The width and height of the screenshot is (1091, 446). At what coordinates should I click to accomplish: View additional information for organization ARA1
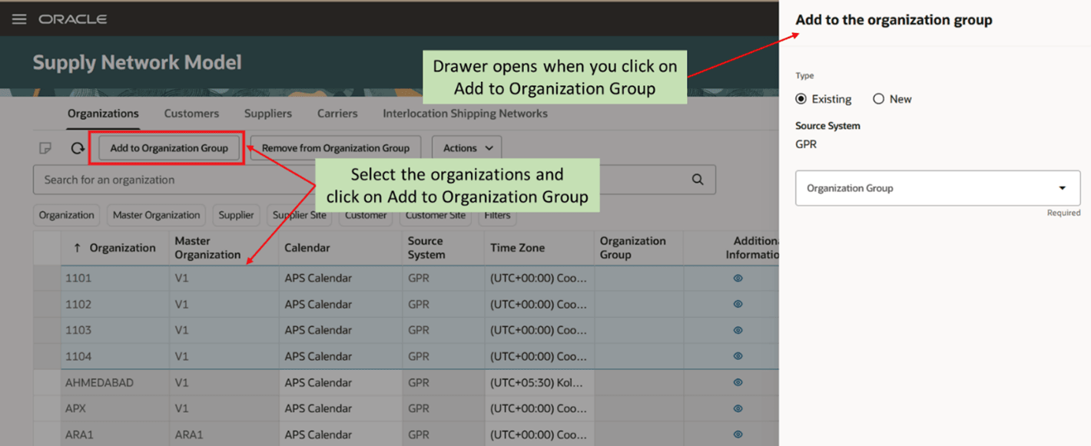(737, 434)
